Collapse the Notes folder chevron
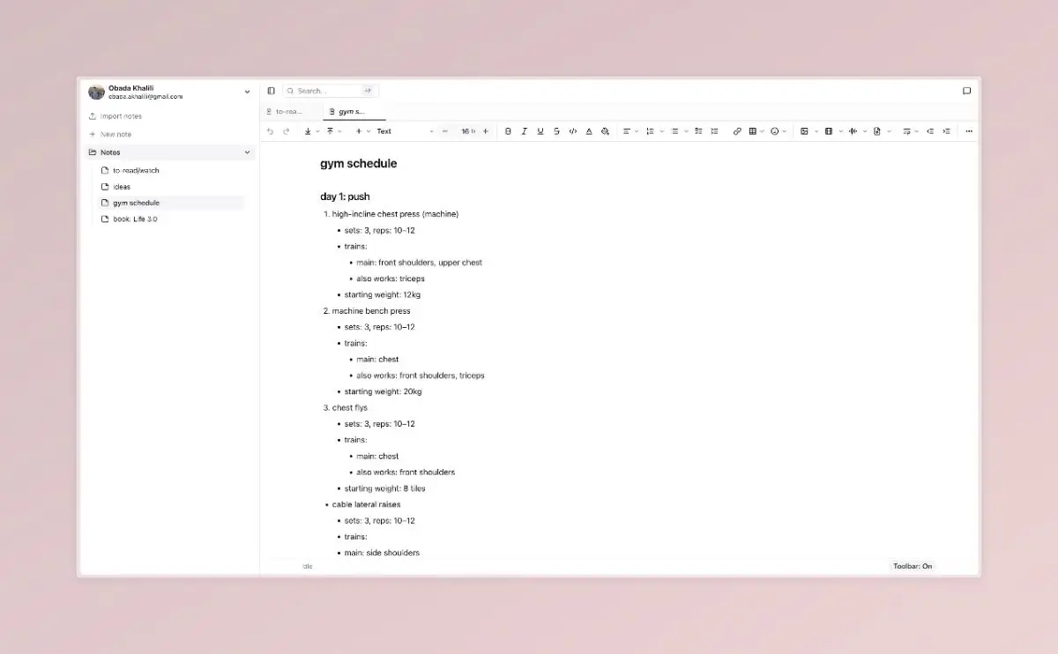 (x=247, y=152)
